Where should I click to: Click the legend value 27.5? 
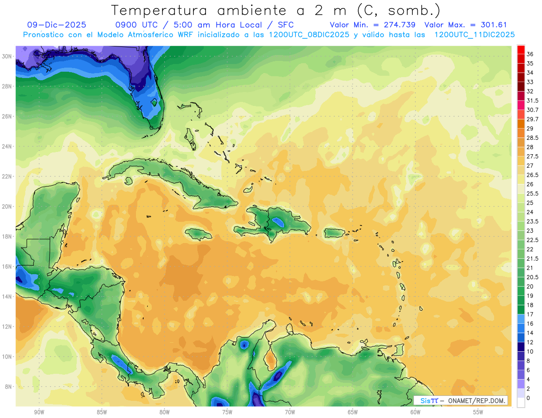(532, 156)
